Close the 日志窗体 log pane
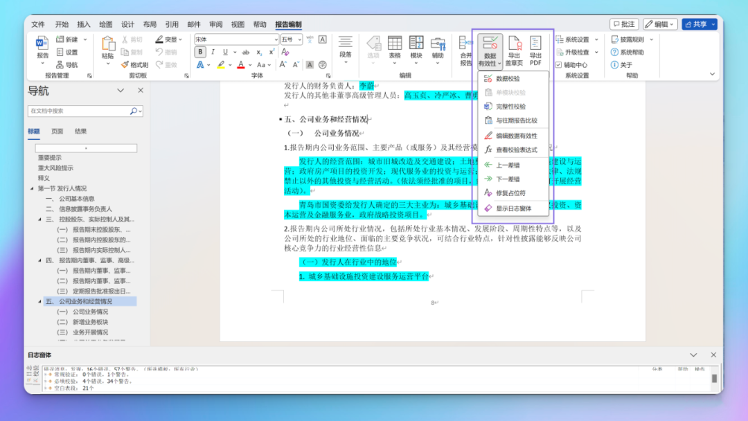This screenshot has height=421, width=748. 713,355
